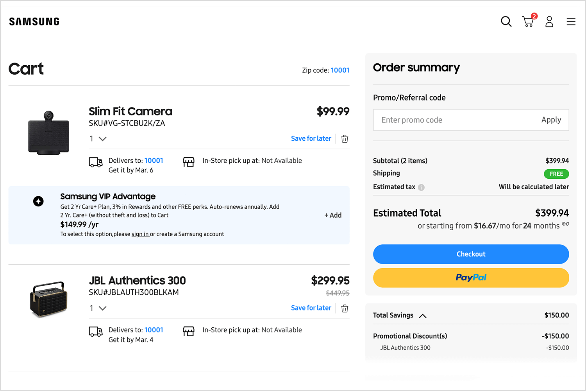
Task: Click Will be calculated later tax text
Action: 534,187
